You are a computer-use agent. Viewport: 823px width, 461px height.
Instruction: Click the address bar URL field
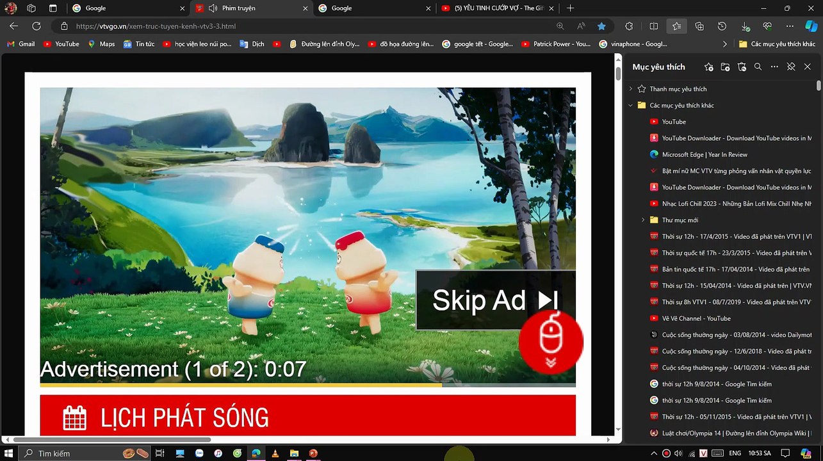(307, 26)
